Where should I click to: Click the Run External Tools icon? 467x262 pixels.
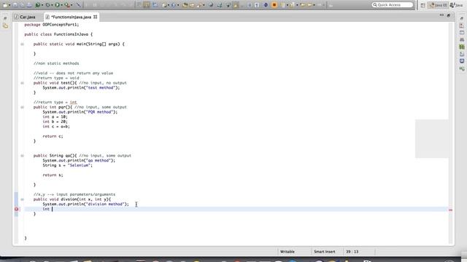pos(67,5)
